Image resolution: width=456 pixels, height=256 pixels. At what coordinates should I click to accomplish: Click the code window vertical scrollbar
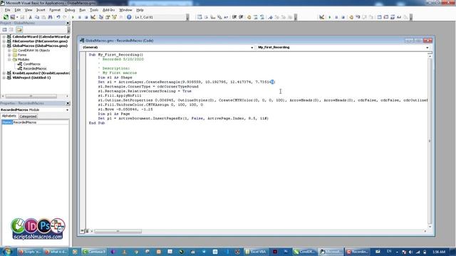tap(430, 141)
